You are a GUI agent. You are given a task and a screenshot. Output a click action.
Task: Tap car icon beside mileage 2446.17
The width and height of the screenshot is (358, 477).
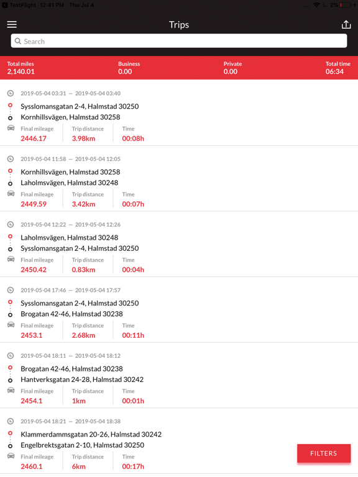tap(11, 128)
